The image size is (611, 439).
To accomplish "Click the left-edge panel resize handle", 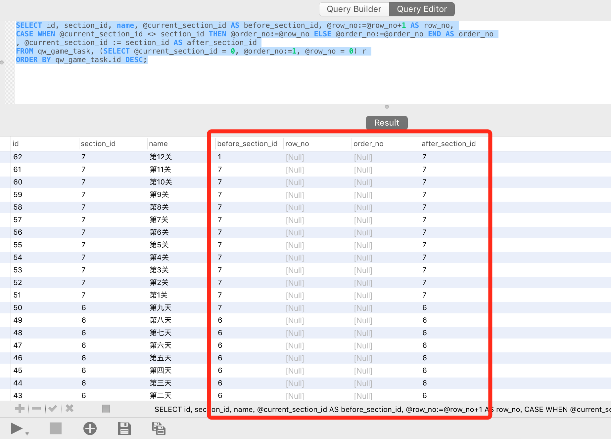I will coord(2,62).
